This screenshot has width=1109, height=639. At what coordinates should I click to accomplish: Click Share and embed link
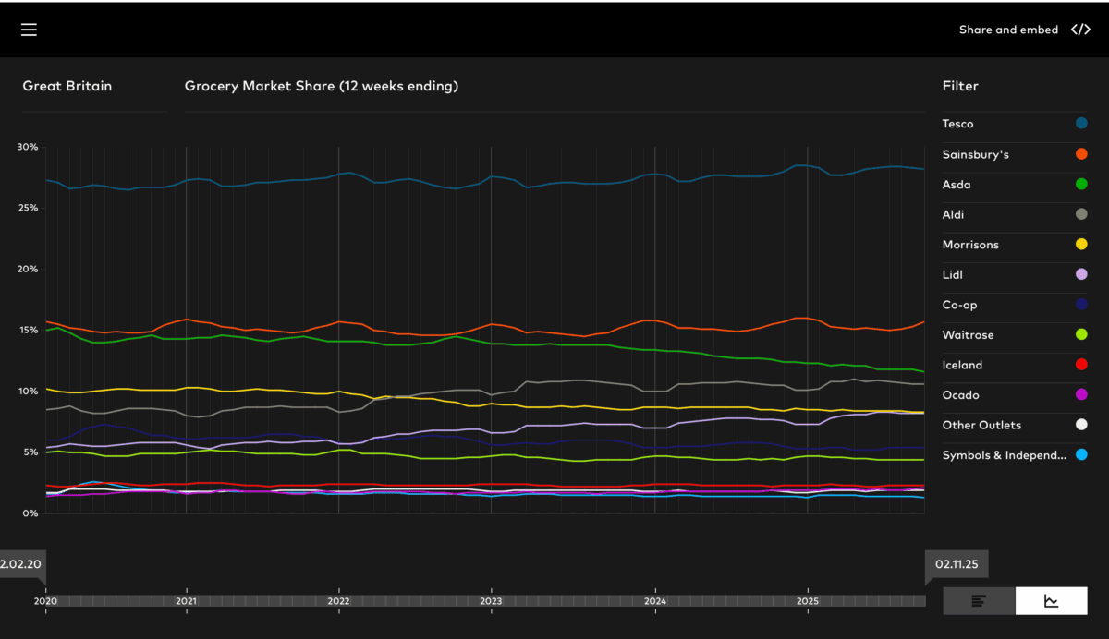(x=1008, y=30)
